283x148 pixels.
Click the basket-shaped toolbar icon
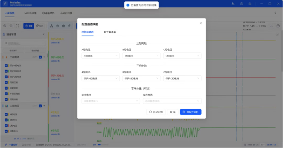point(64,26)
